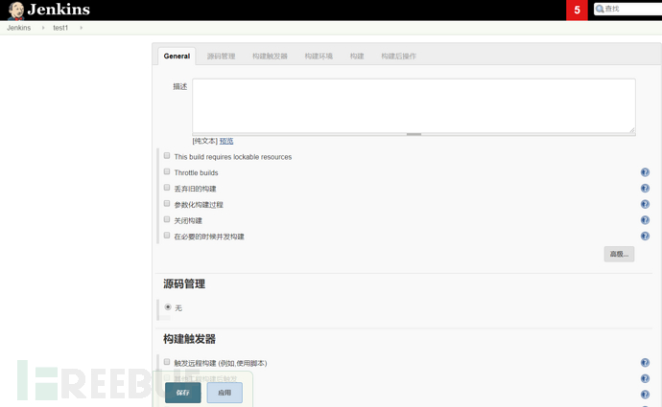Check the 丢弃旧的构建 option
The height and width of the screenshot is (407, 662).
click(167, 188)
